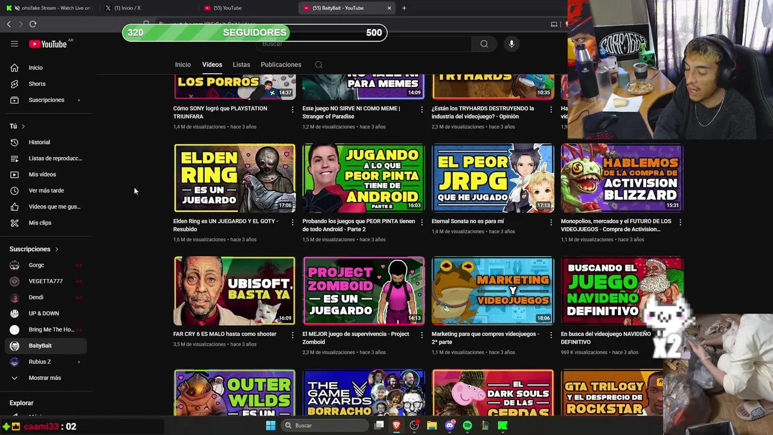Open options menu for Eternal Sonata video
This screenshot has width=773, height=435.
(551, 222)
